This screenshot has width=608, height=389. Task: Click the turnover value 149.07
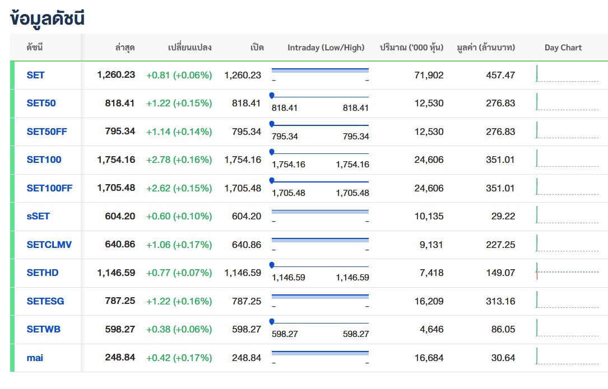point(500,273)
